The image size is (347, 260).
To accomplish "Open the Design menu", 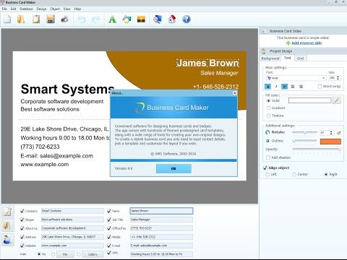I will pyautogui.click(x=41, y=9).
